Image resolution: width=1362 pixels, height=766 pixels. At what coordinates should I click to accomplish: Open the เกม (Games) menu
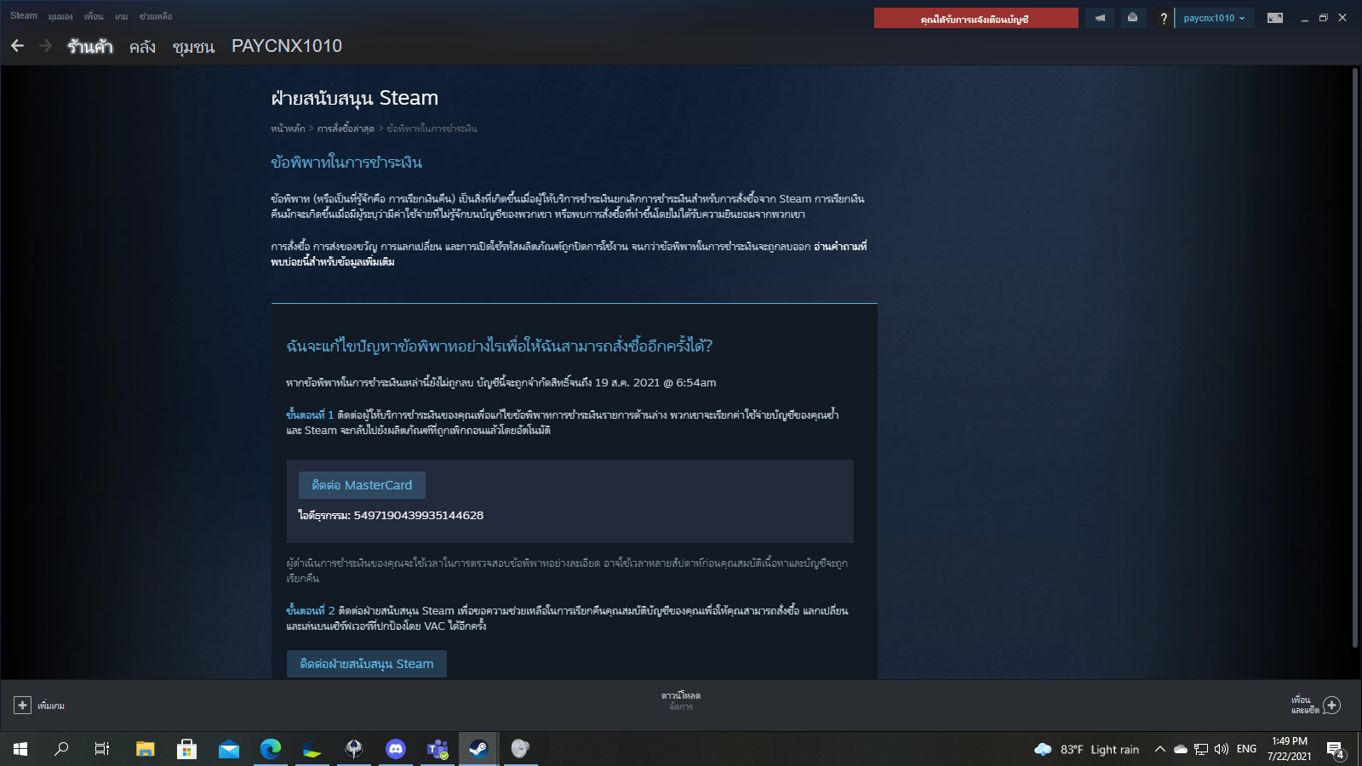click(x=122, y=16)
